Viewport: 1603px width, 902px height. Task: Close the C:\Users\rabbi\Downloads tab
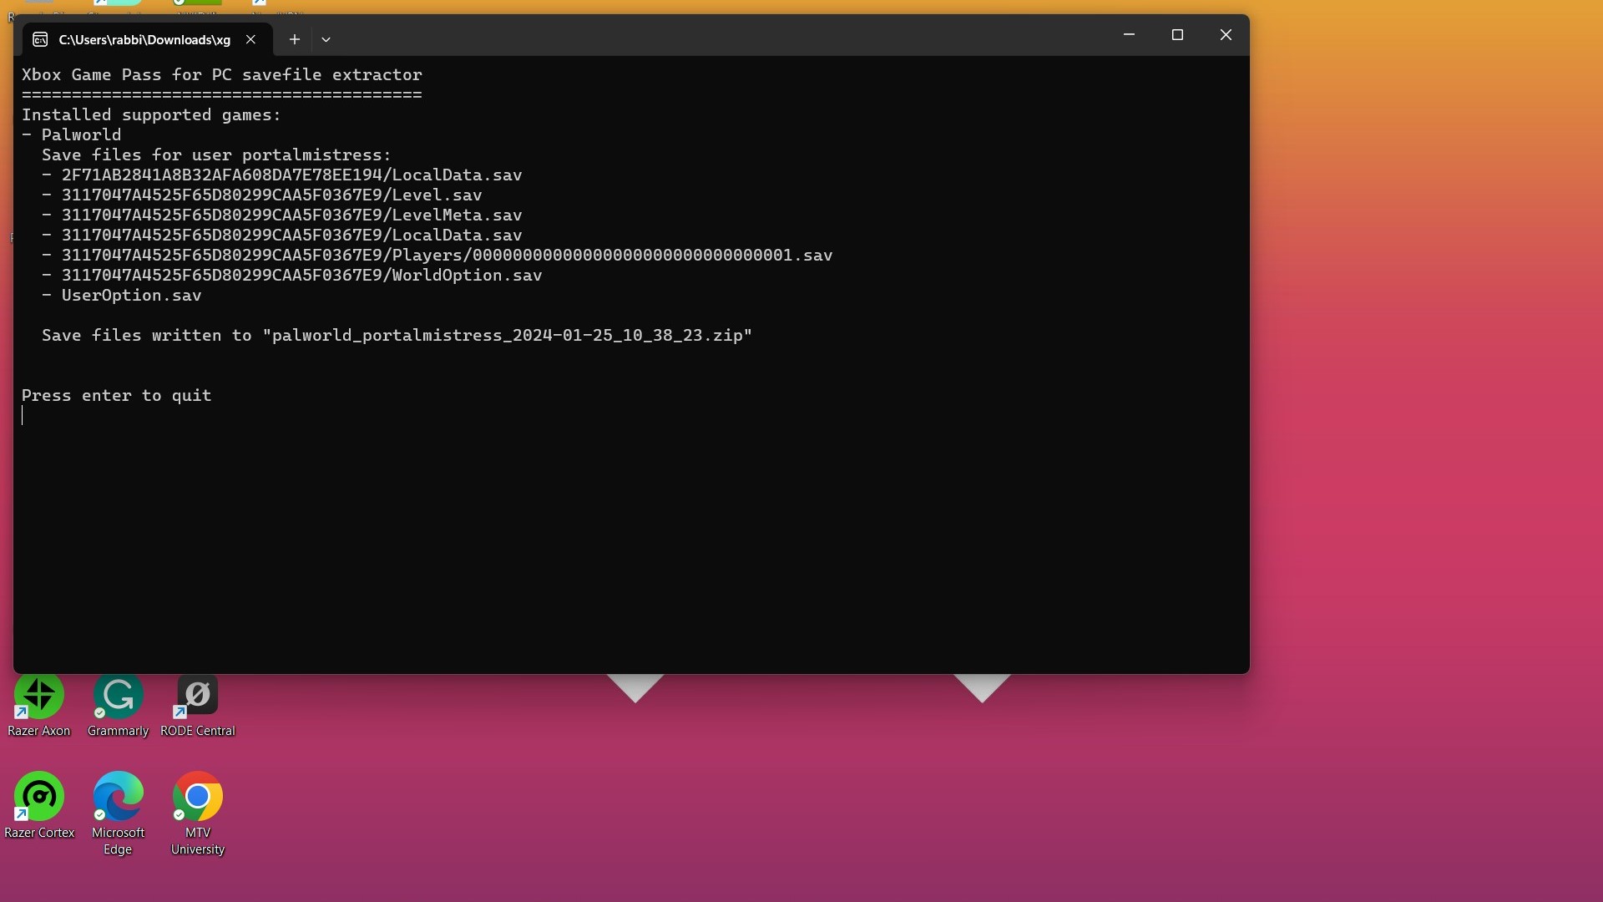click(250, 39)
